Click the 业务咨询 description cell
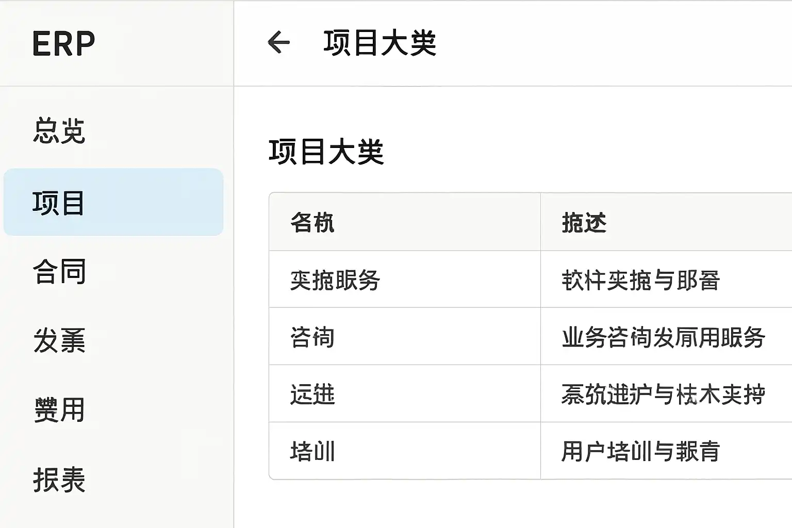The height and width of the screenshot is (528, 792). pos(663,338)
